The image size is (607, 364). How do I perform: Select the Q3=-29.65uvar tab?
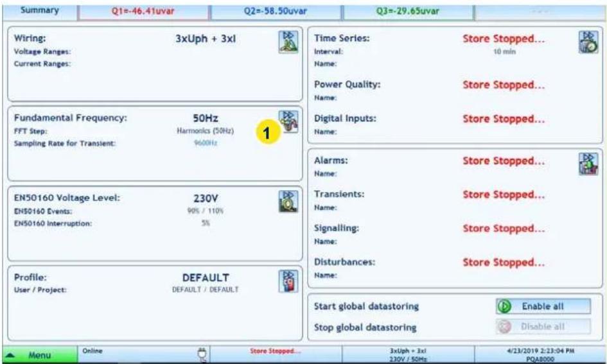(408, 11)
